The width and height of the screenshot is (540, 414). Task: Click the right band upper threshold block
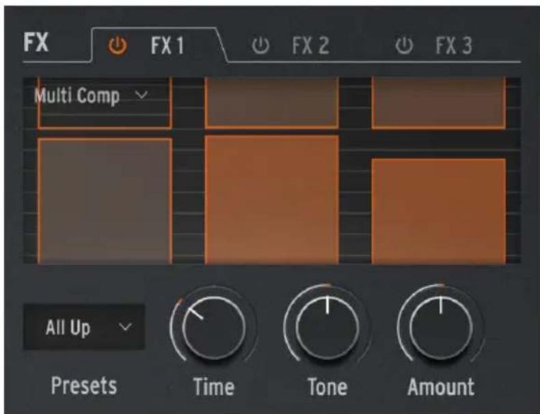(x=439, y=102)
